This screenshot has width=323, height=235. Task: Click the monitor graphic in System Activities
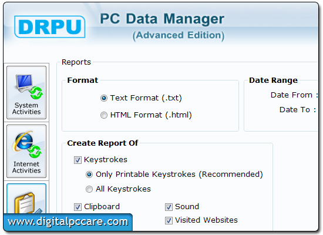[x=24, y=83]
